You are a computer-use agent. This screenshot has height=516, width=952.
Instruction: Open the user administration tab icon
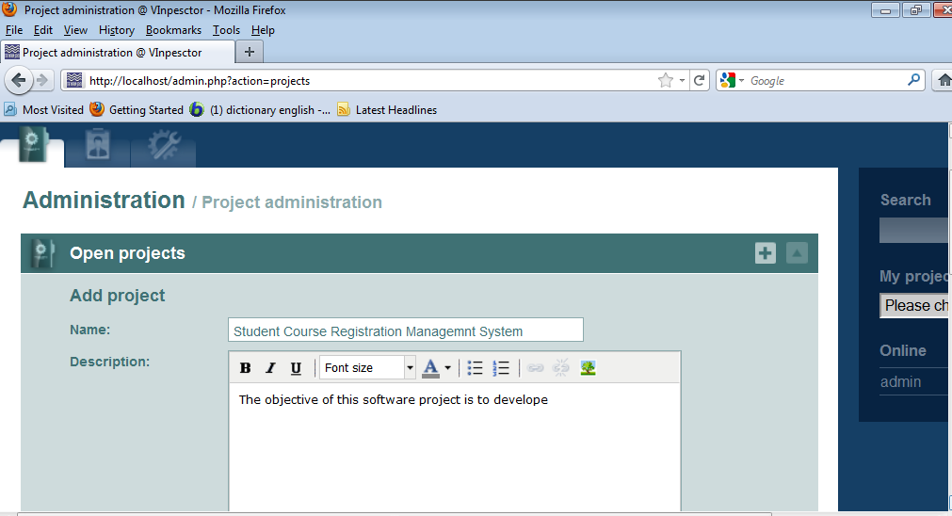pos(98,146)
